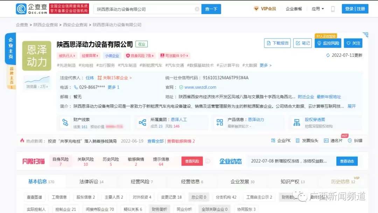The image size is (378, 213).
Task: Click the 发票抬头 icon
Action: [x=297, y=140]
